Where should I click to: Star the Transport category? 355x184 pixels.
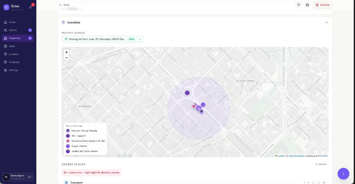319,182
